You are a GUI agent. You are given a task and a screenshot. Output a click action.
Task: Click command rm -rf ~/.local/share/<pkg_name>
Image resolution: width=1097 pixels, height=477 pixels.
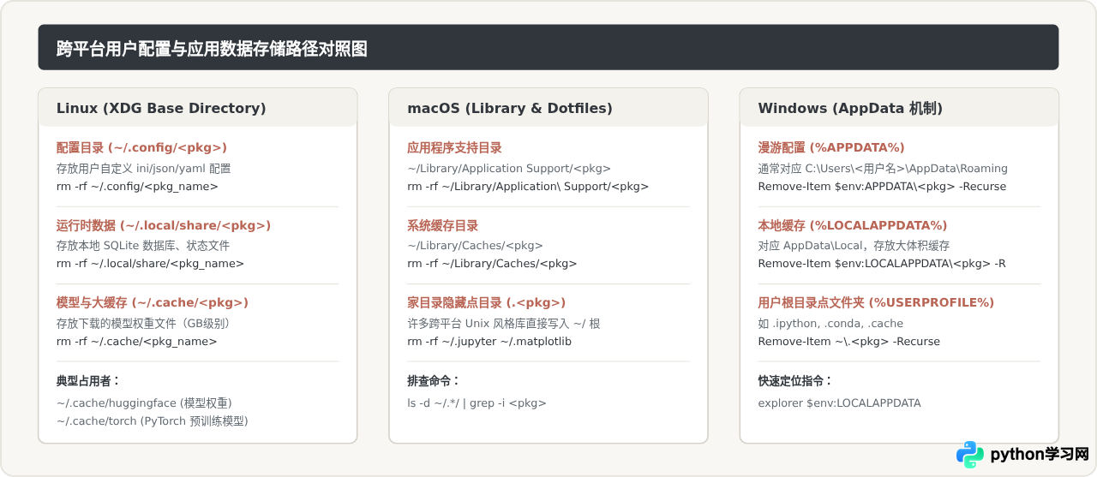[x=150, y=263]
